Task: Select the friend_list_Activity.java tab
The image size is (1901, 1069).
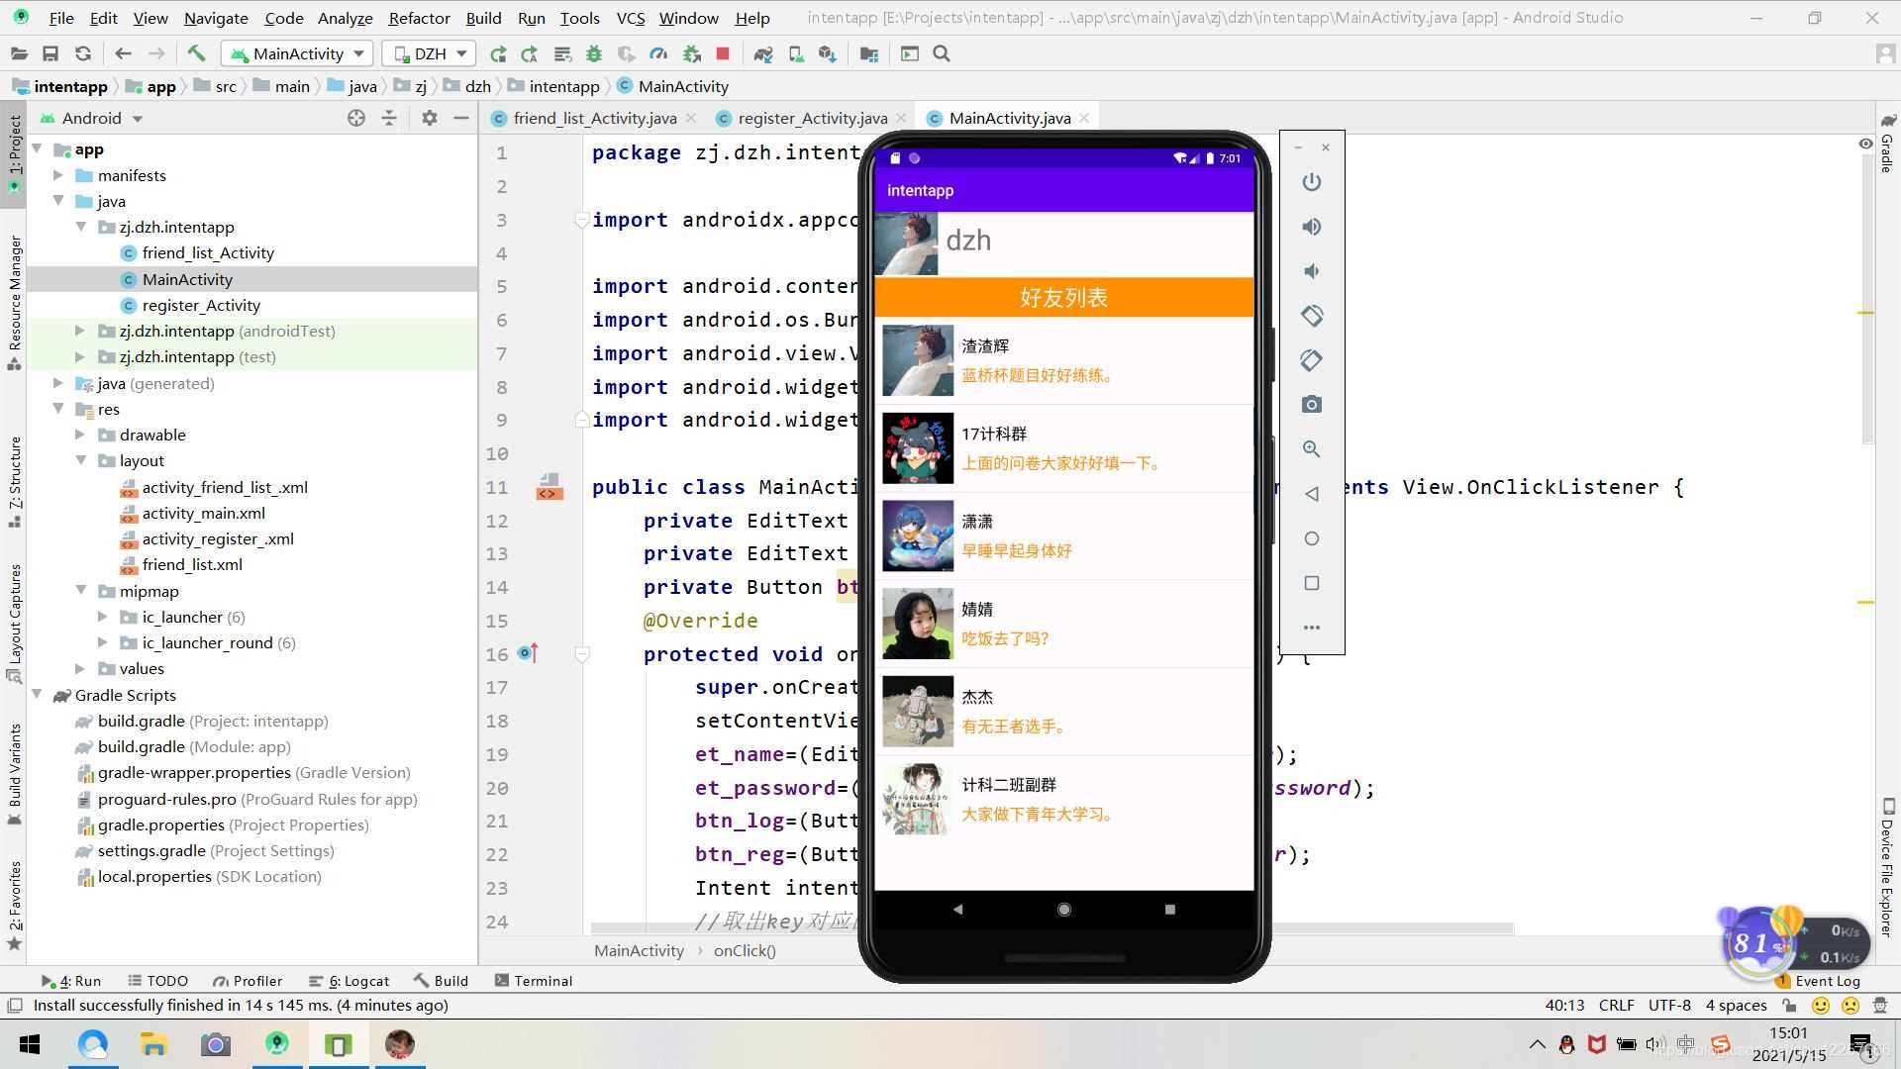Action: (593, 118)
